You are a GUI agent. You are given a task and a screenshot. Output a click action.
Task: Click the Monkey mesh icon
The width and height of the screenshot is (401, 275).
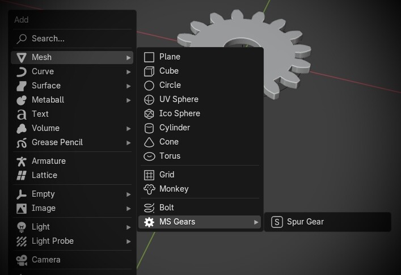coord(149,189)
